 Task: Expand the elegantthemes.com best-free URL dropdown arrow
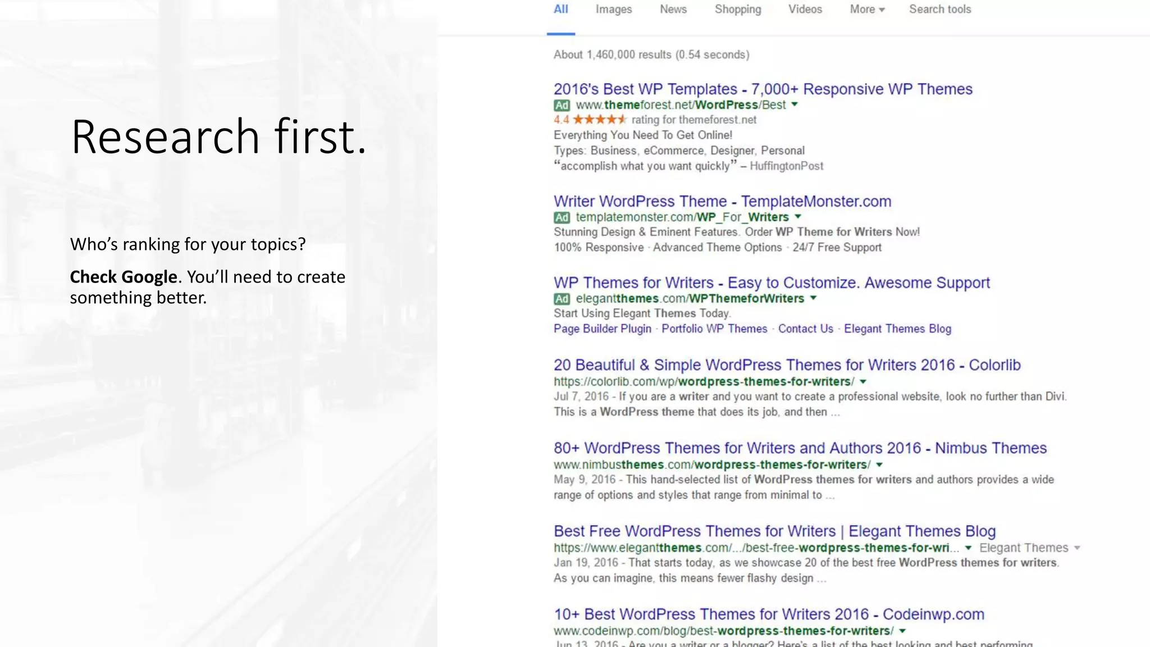tap(968, 548)
